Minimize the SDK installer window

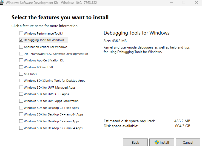(172, 2)
